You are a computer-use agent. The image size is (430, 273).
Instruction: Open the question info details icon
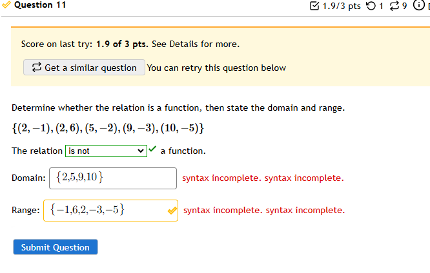pos(418,5)
